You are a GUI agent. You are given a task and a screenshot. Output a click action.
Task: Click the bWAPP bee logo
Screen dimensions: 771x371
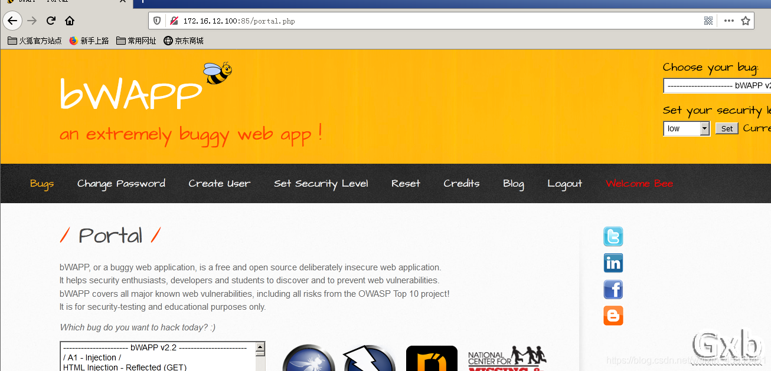[218, 73]
